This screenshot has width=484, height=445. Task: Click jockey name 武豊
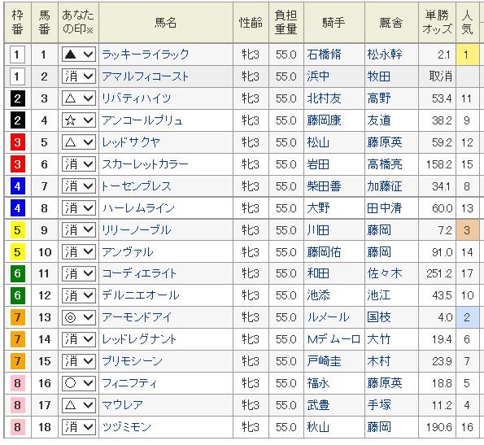pos(318,405)
